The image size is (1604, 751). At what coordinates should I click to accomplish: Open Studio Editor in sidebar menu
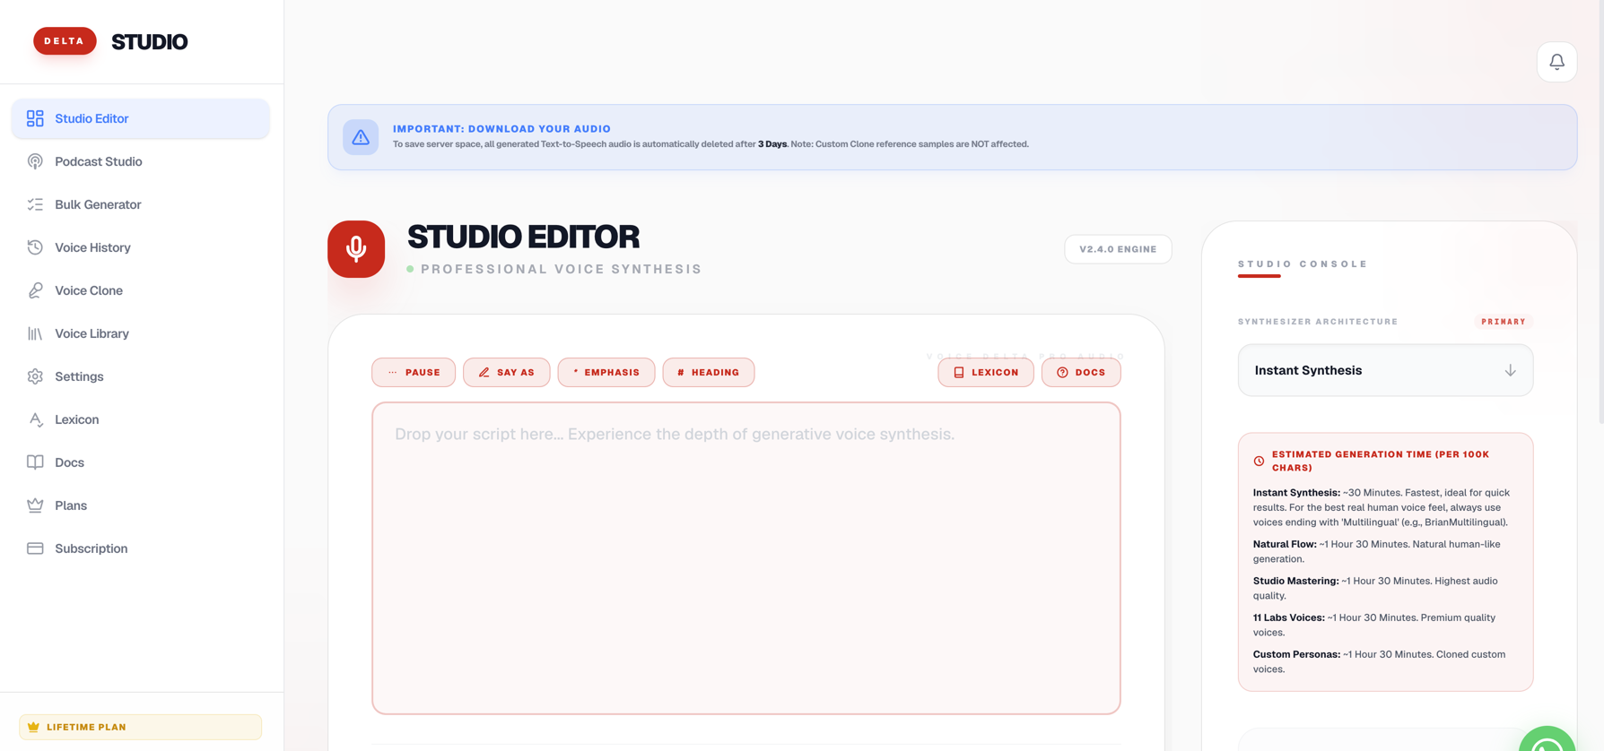tap(140, 118)
